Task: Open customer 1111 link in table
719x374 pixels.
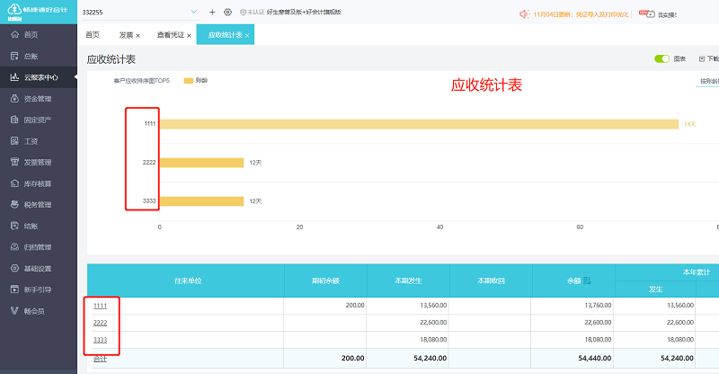Action: tap(100, 306)
